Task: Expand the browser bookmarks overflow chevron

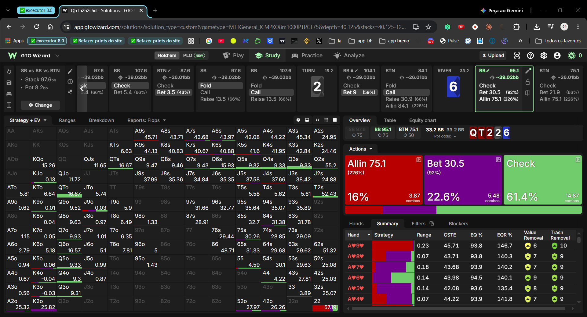Action: pos(520,41)
